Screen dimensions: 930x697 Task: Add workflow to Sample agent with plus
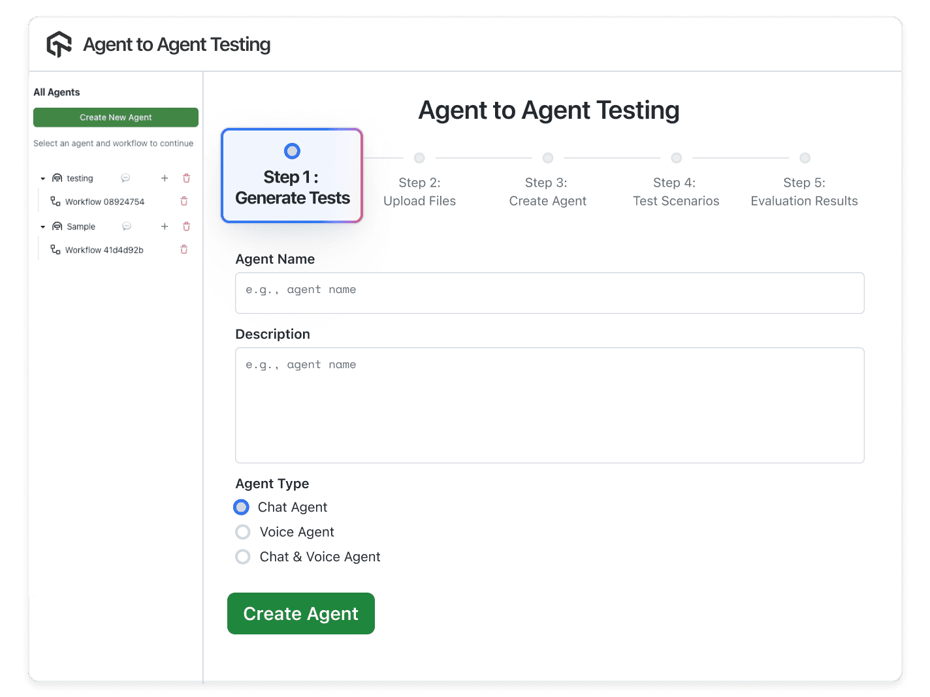165,226
